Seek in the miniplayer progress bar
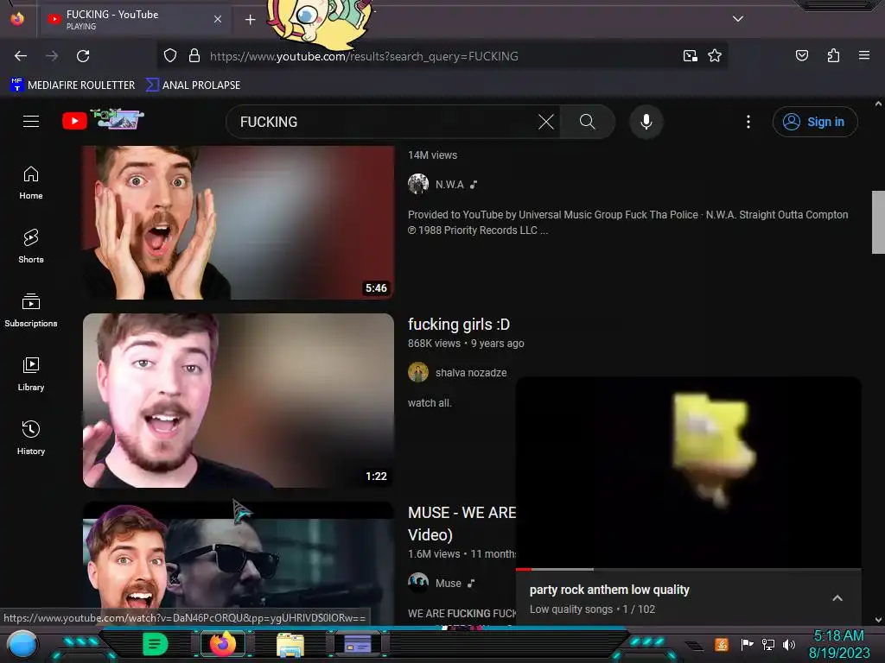 (689, 570)
